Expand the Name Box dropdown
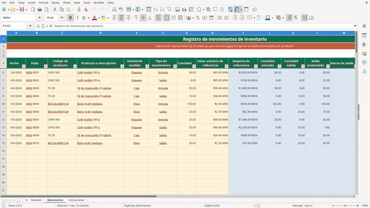 [30, 26]
